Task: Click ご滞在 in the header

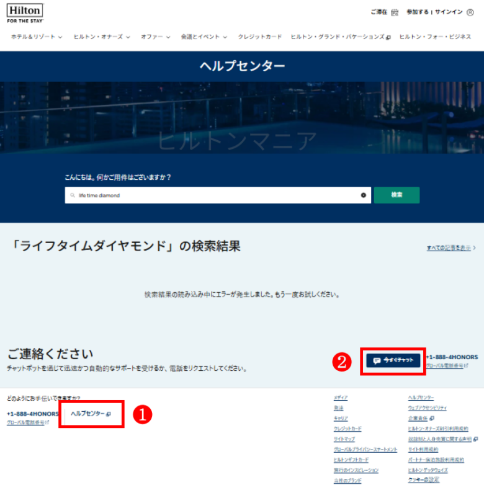Action: tap(379, 12)
